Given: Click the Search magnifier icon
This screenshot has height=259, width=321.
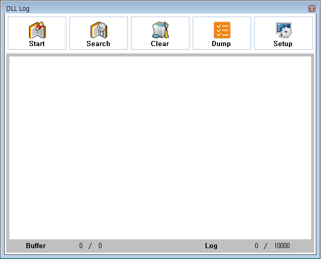Looking at the screenshot, I should pos(98,30).
